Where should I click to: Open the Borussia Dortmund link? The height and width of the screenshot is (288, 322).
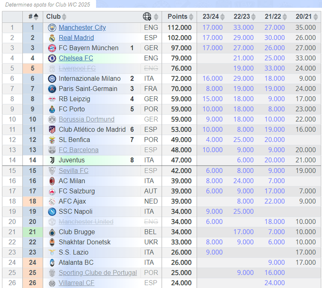coord(86,119)
